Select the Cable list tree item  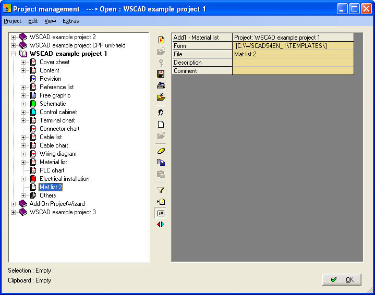pyautogui.click(x=51, y=137)
